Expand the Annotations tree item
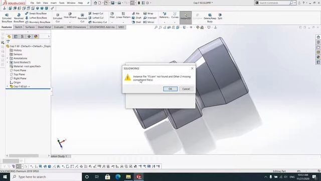 pyautogui.click(x=8, y=58)
